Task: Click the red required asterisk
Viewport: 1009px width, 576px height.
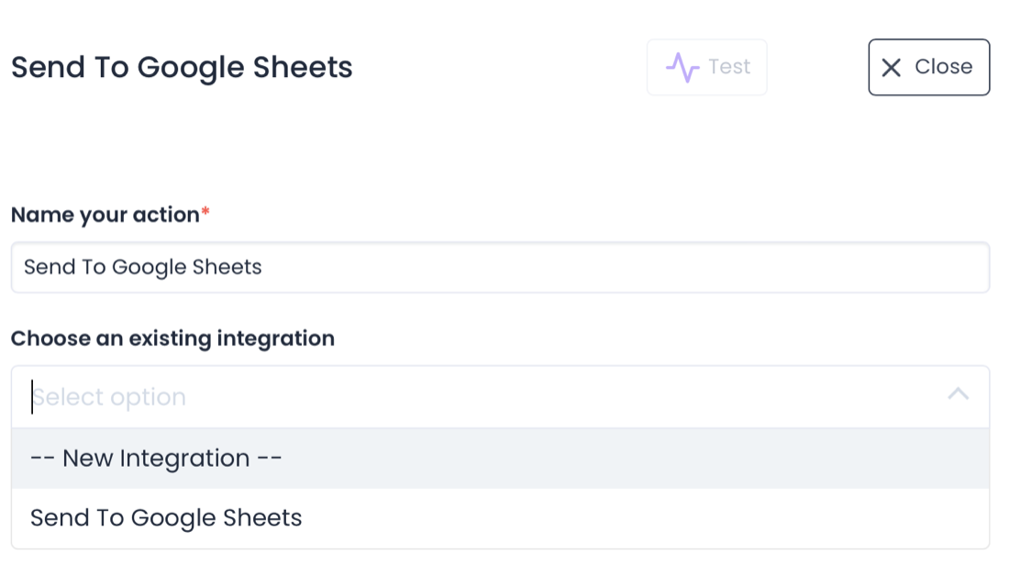Action: coord(205,213)
